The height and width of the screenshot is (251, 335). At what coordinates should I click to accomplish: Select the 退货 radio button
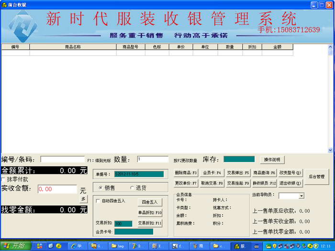pyautogui.click(x=132, y=188)
